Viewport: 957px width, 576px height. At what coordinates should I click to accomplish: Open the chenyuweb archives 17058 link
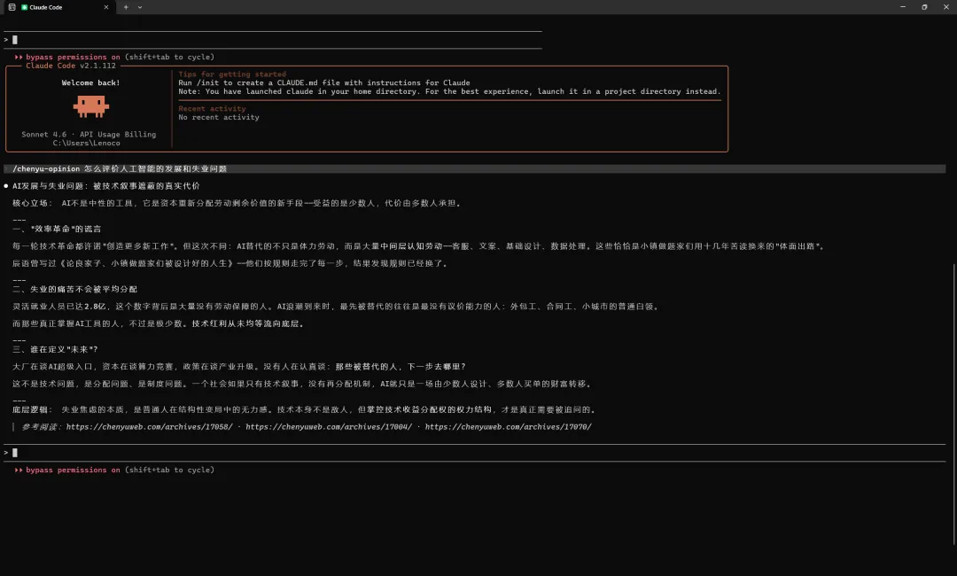coord(150,427)
